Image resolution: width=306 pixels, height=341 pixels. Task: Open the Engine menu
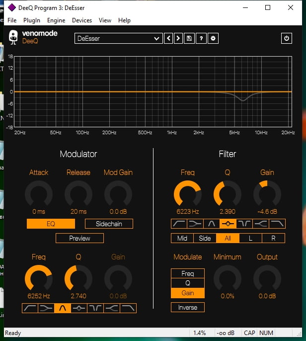click(x=56, y=20)
